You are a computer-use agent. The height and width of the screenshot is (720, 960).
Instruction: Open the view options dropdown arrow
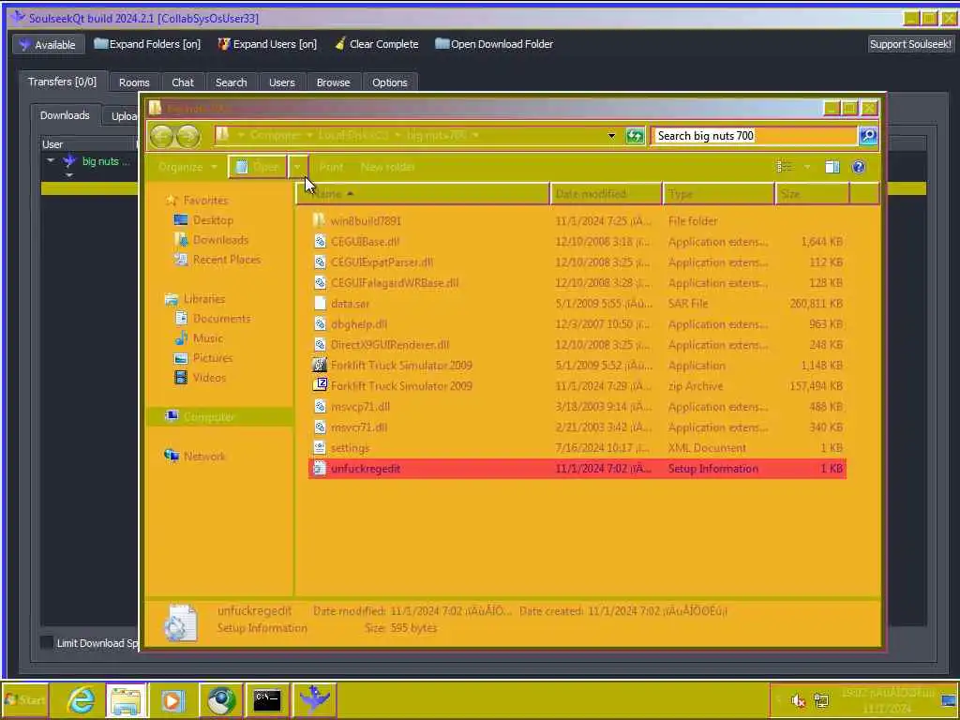(807, 167)
